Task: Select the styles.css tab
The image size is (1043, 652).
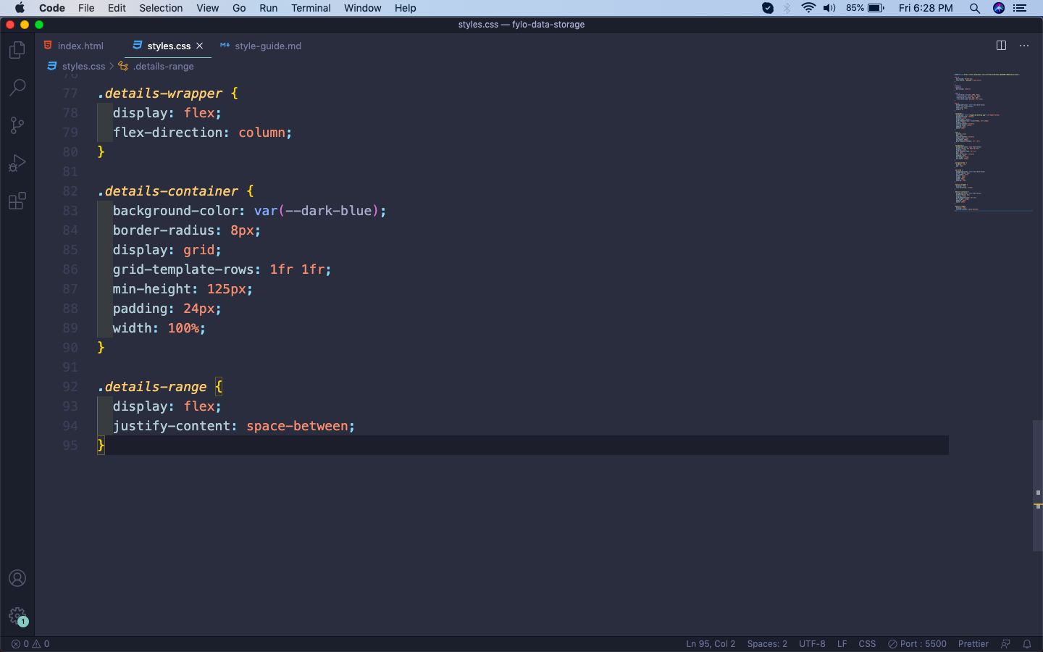Action: pyautogui.click(x=169, y=46)
